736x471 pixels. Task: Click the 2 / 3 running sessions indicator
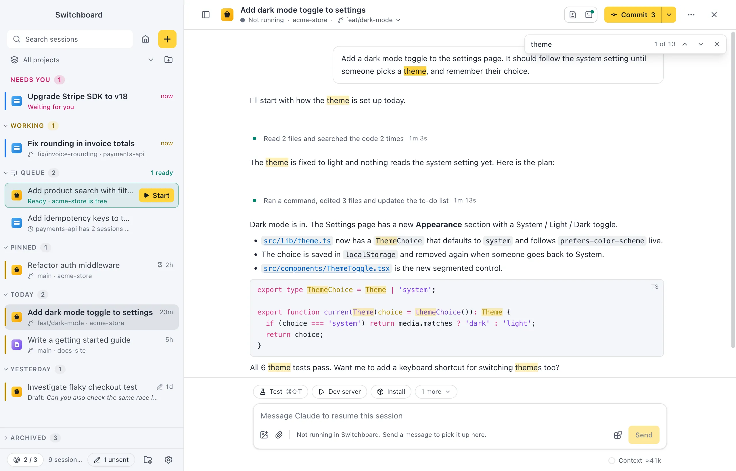(x=25, y=460)
